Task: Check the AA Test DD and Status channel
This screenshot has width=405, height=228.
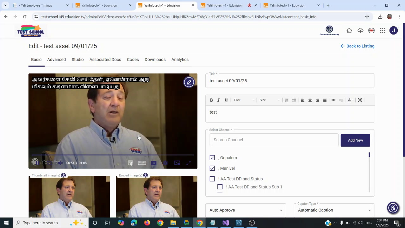Action: pos(212,179)
